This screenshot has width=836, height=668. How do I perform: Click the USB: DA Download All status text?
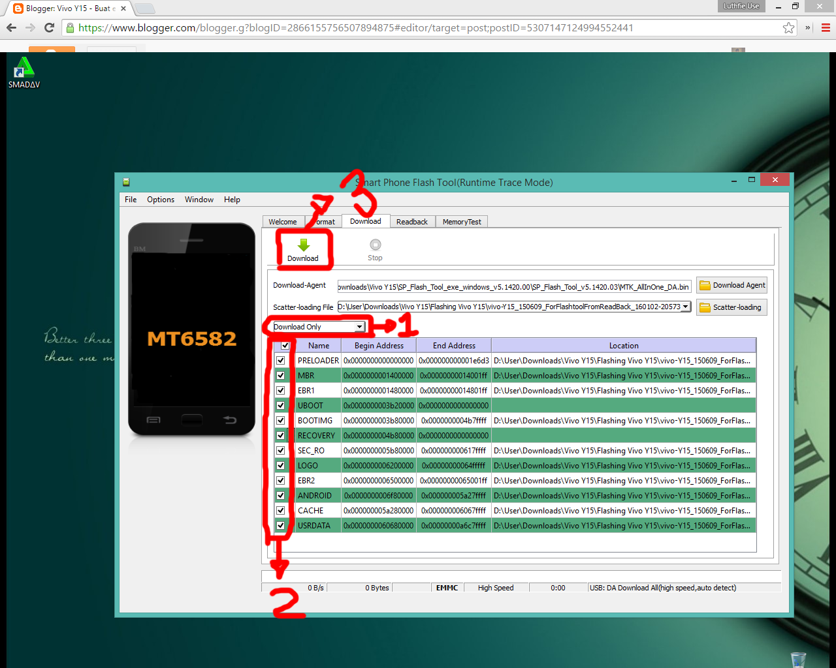[663, 588]
